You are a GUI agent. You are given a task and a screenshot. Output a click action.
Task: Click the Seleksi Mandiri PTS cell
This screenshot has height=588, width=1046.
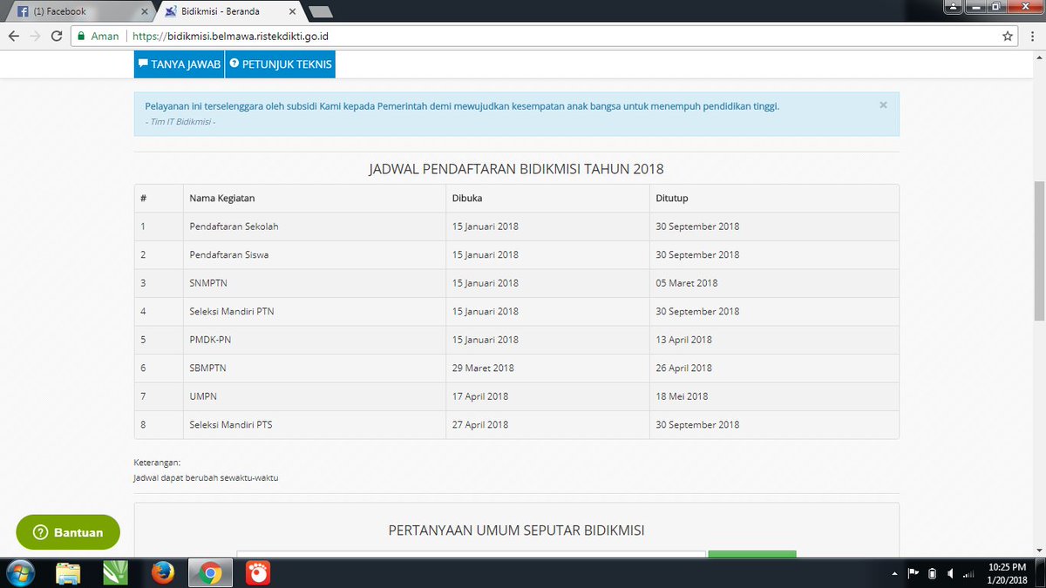[x=231, y=424]
